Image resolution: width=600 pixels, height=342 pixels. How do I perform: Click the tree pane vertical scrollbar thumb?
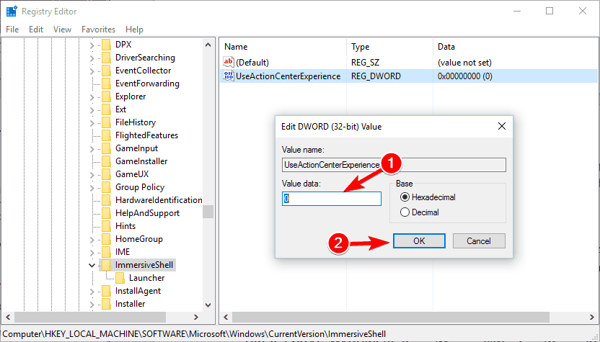[208, 211]
